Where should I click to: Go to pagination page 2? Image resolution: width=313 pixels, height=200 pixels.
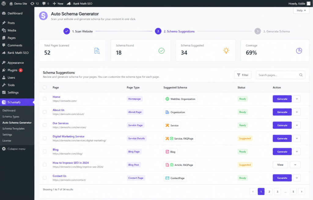(269, 192)
